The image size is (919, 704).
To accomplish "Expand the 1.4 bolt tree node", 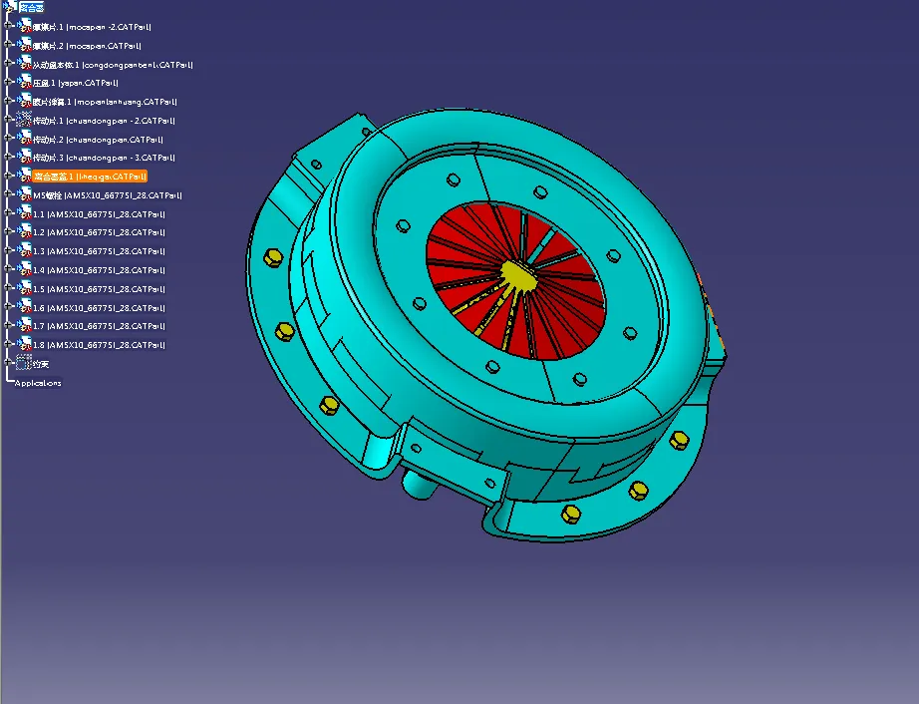I will coord(8,269).
